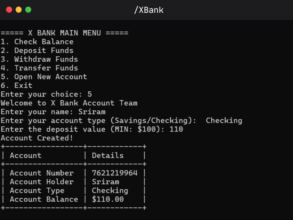Click the entered account type Checking

224,121
